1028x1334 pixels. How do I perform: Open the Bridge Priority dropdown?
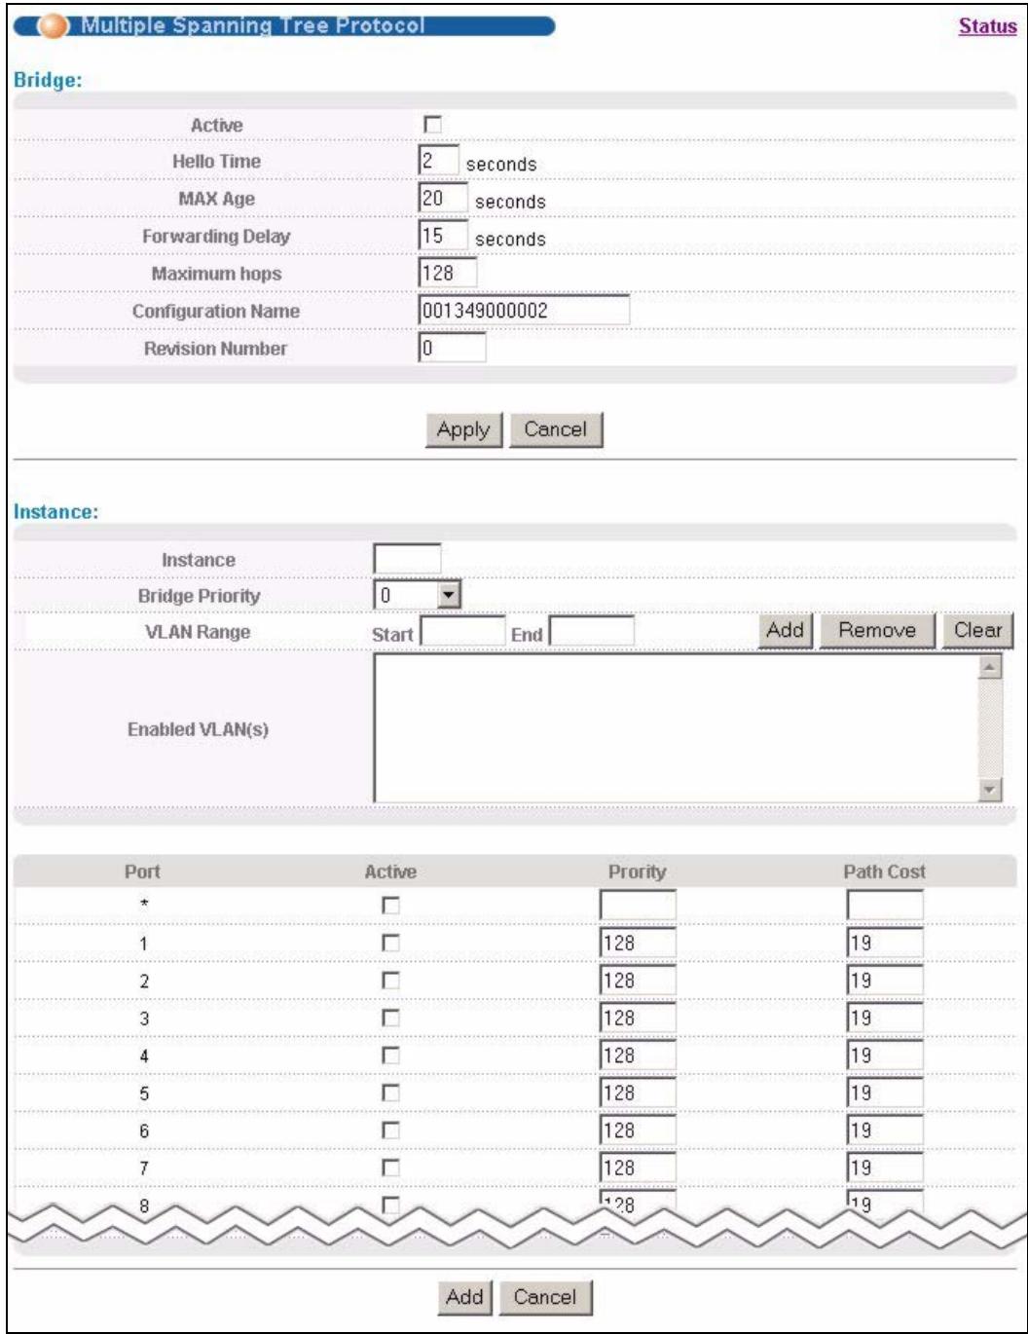pos(418,595)
